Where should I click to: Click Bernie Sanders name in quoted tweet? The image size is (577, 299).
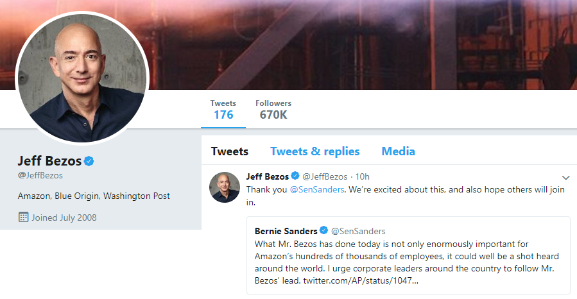286,231
